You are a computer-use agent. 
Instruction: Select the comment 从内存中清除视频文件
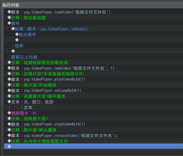pos(93,141)
